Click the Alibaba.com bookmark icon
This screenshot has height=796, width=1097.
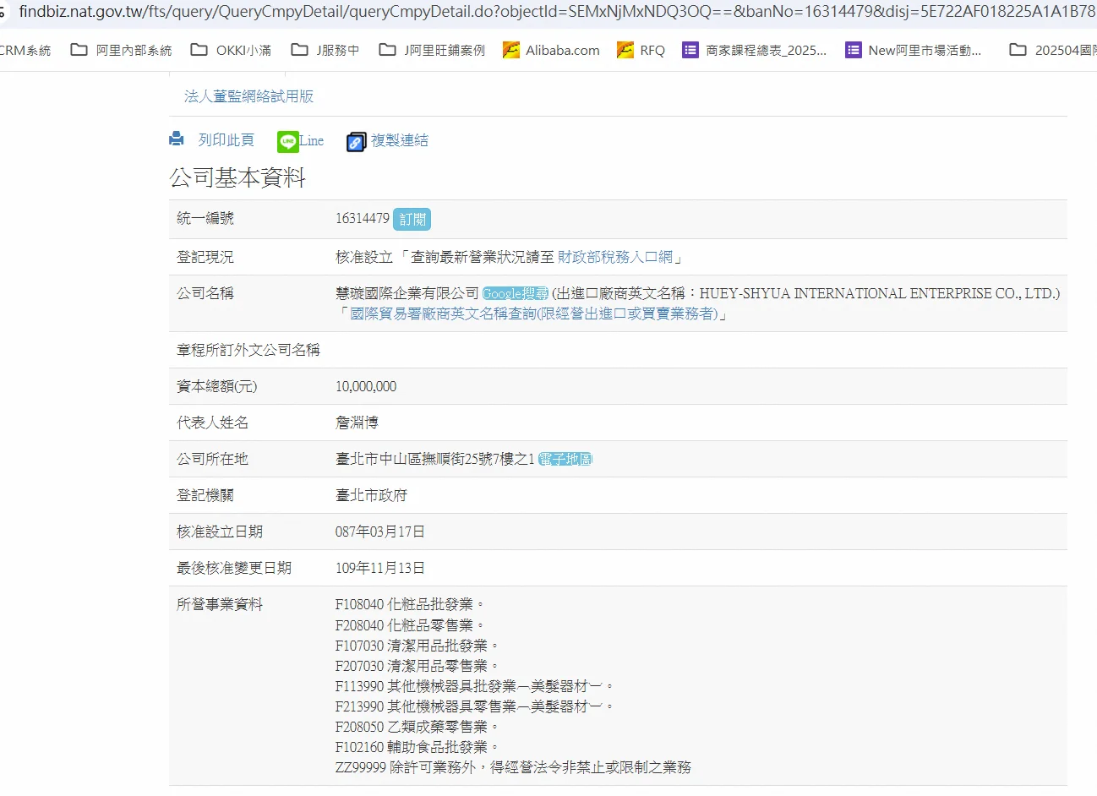point(511,51)
